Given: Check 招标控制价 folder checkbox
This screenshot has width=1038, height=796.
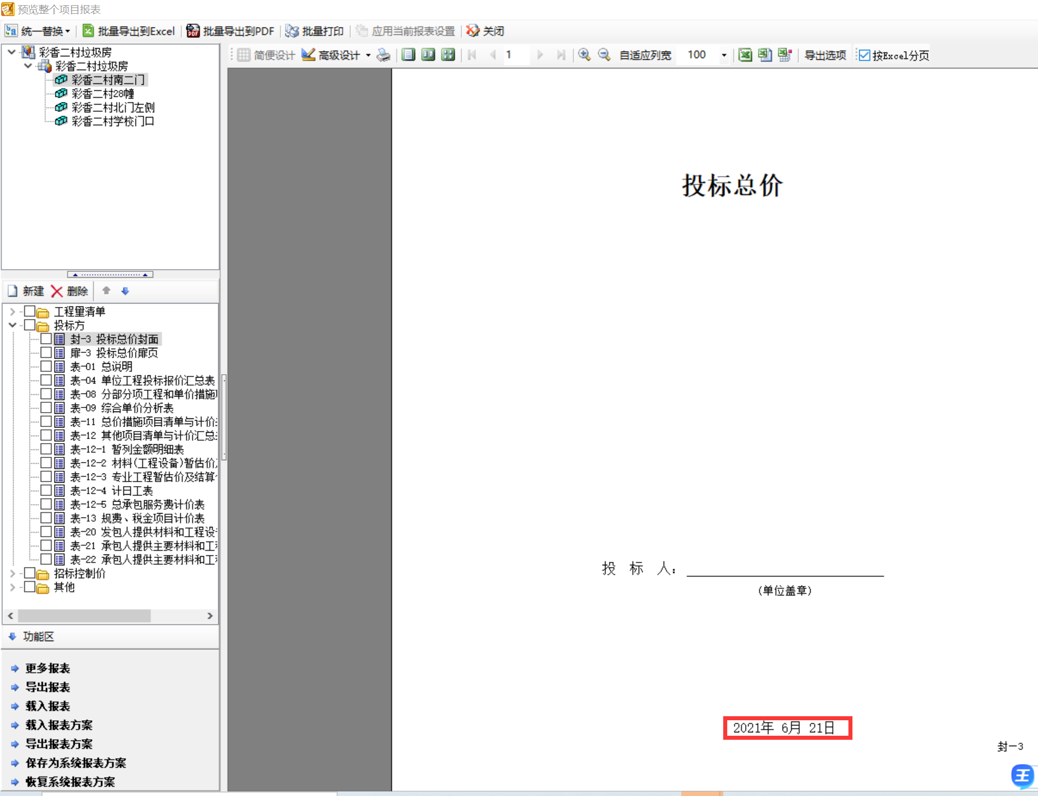Looking at the screenshot, I should tap(29, 573).
